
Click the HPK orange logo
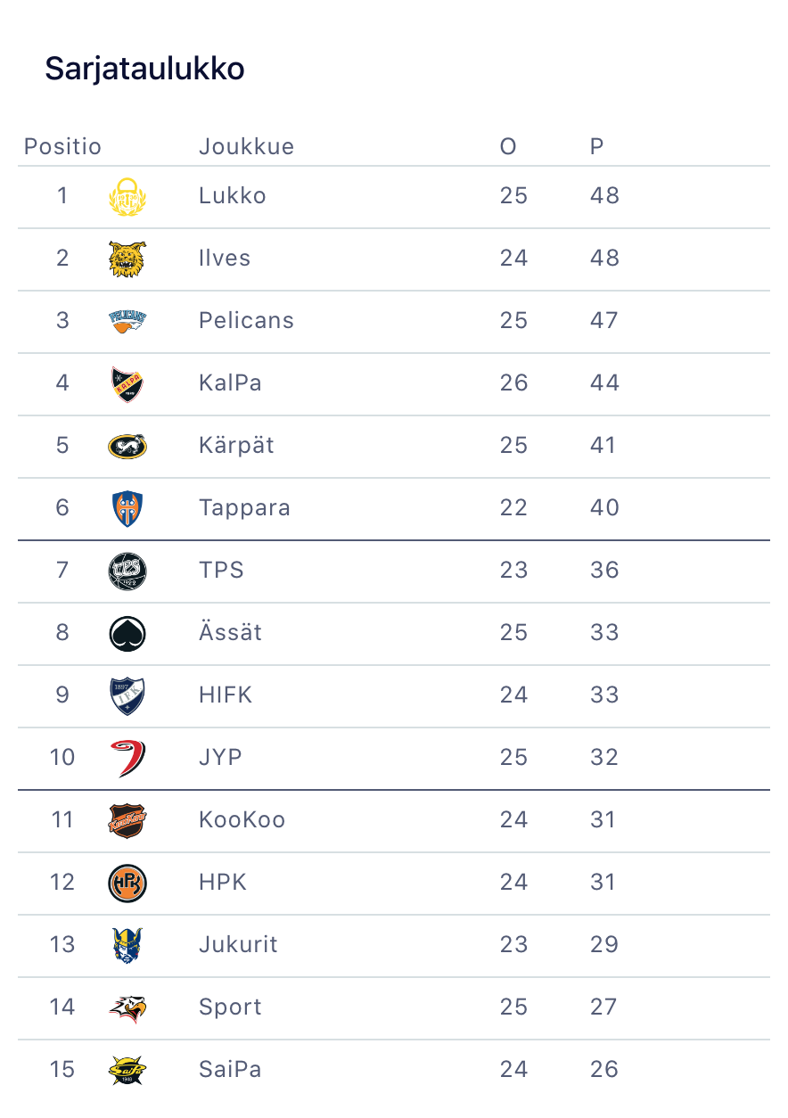click(x=127, y=883)
